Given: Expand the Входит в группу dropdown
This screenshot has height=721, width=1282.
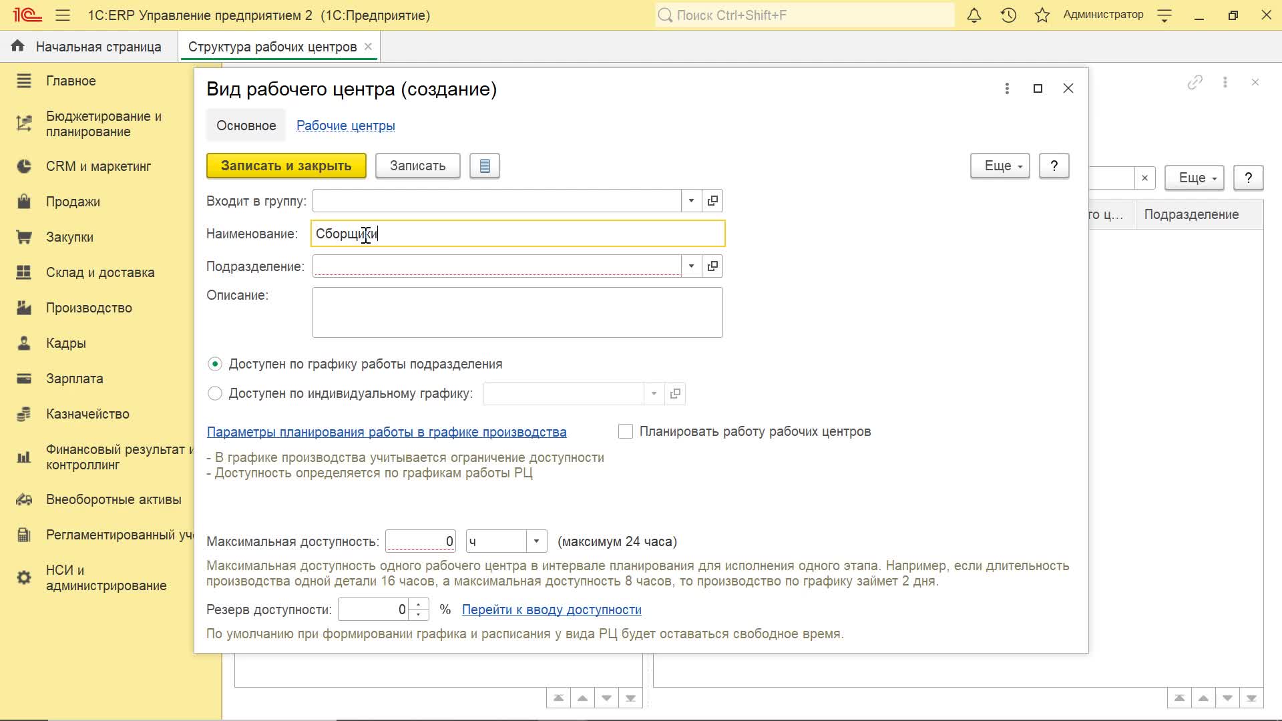Looking at the screenshot, I should pyautogui.click(x=692, y=201).
